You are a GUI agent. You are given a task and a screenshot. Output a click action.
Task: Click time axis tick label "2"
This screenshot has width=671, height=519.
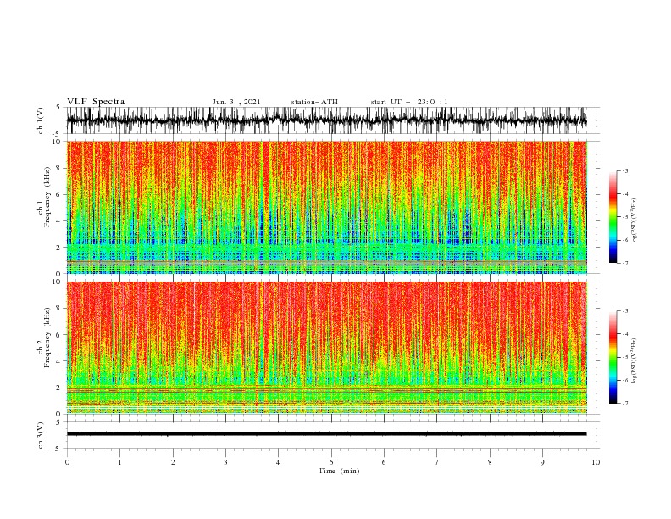tap(173, 462)
